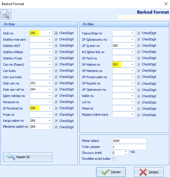170x178 pixels.
Task: Enable Öncelikle script kullan checkbox
Action: click(114, 159)
